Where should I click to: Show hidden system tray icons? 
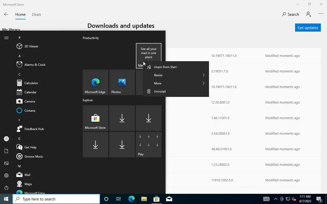[275, 199]
